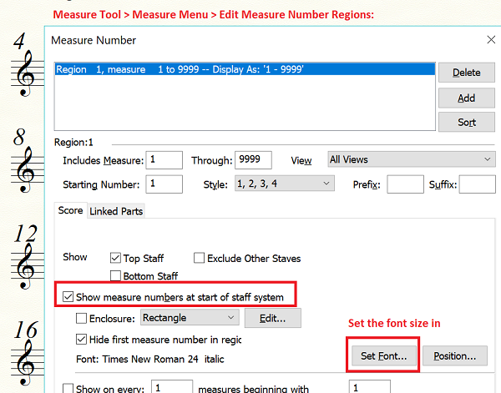Toggle Show measure numbers at start of staff system

pyautogui.click(x=68, y=296)
